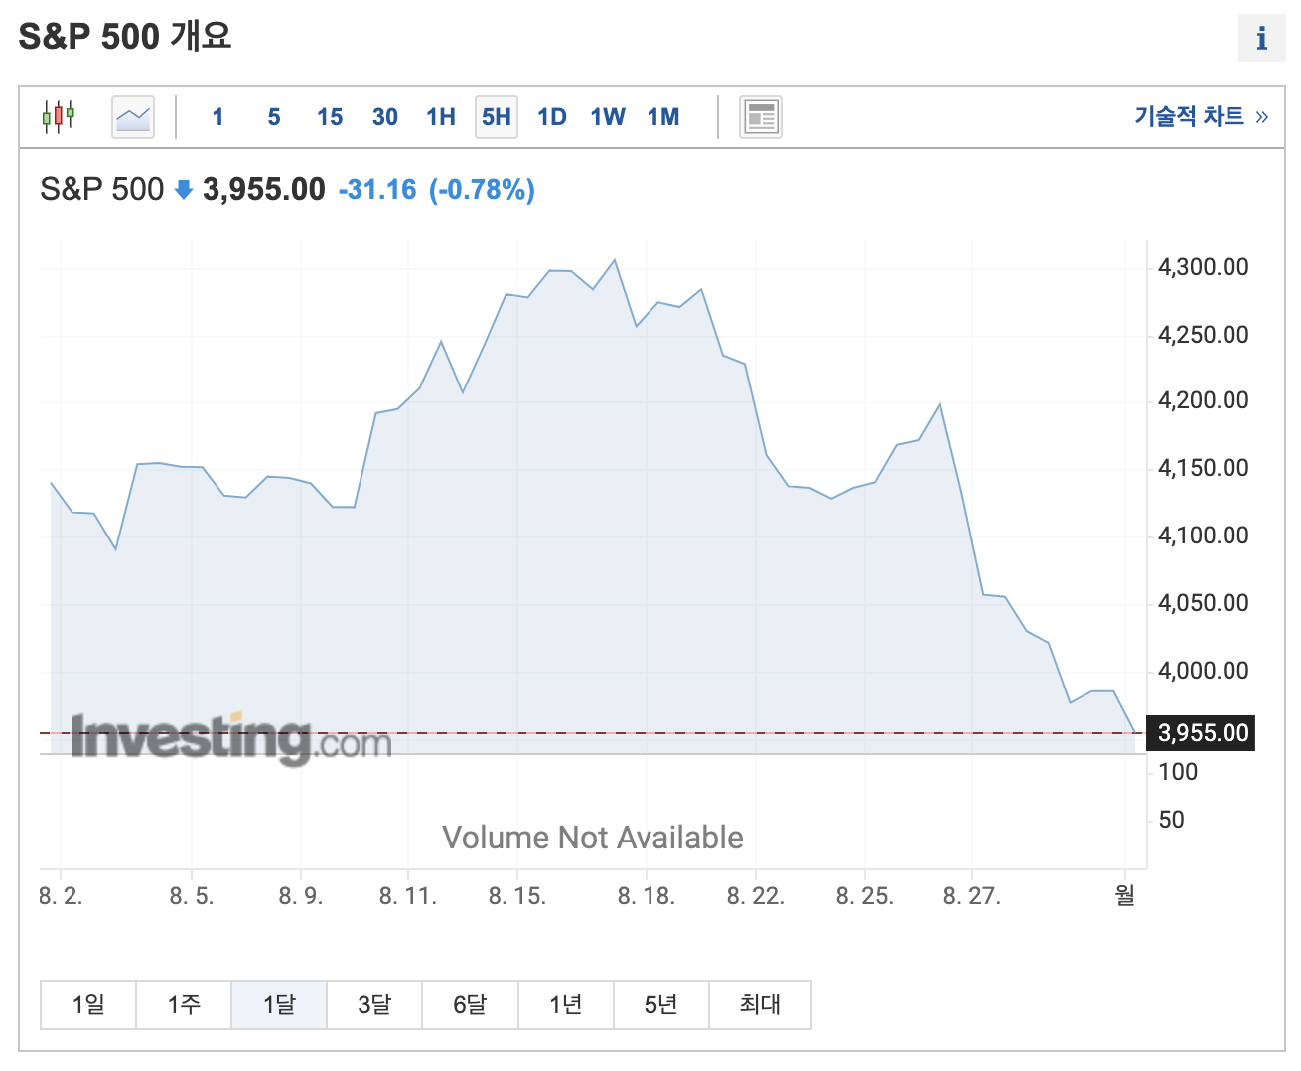The image size is (1301, 1071).
Task: Choose the 1H interval
Action: click(x=441, y=117)
